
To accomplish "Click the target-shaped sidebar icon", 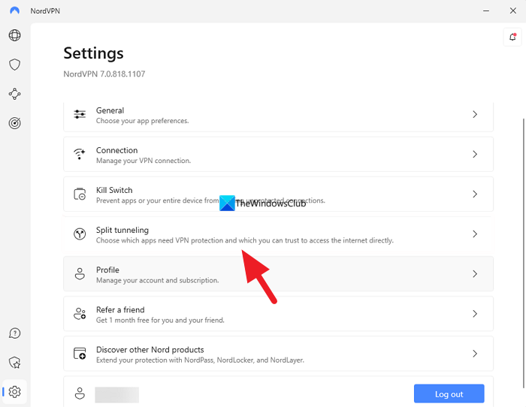I will (x=14, y=123).
